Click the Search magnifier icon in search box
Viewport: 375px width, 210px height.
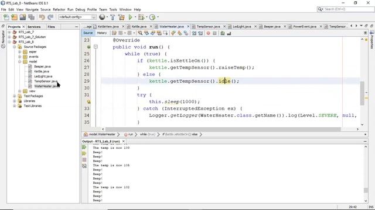pyautogui.click(x=320, y=9)
